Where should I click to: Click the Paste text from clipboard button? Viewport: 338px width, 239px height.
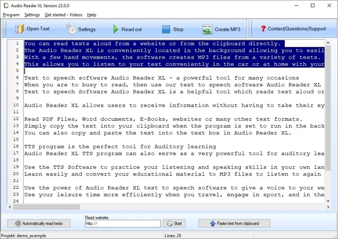click(234, 223)
